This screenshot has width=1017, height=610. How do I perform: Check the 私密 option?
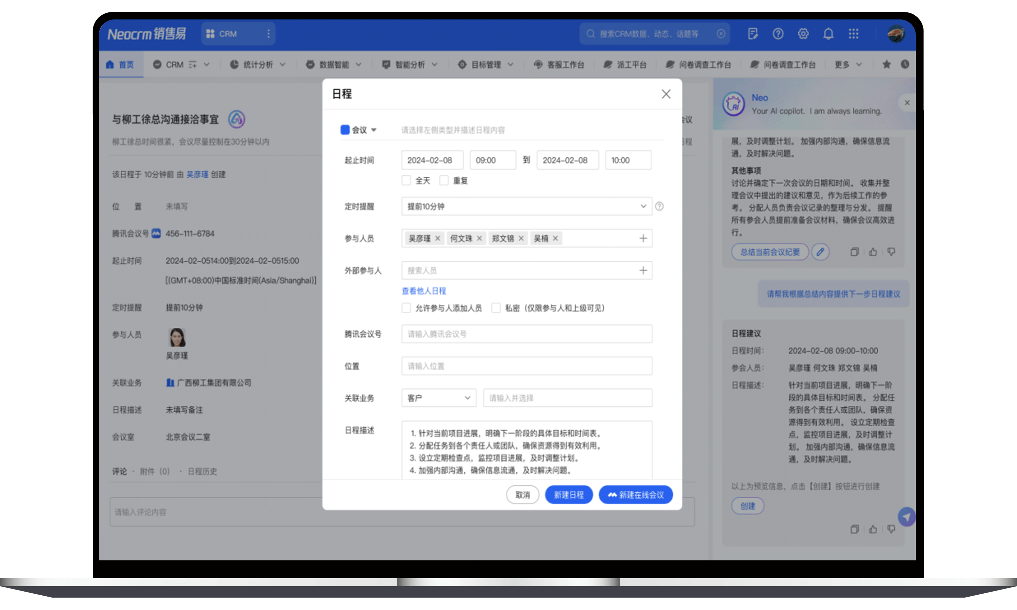pyautogui.click(x=496, y=308)
